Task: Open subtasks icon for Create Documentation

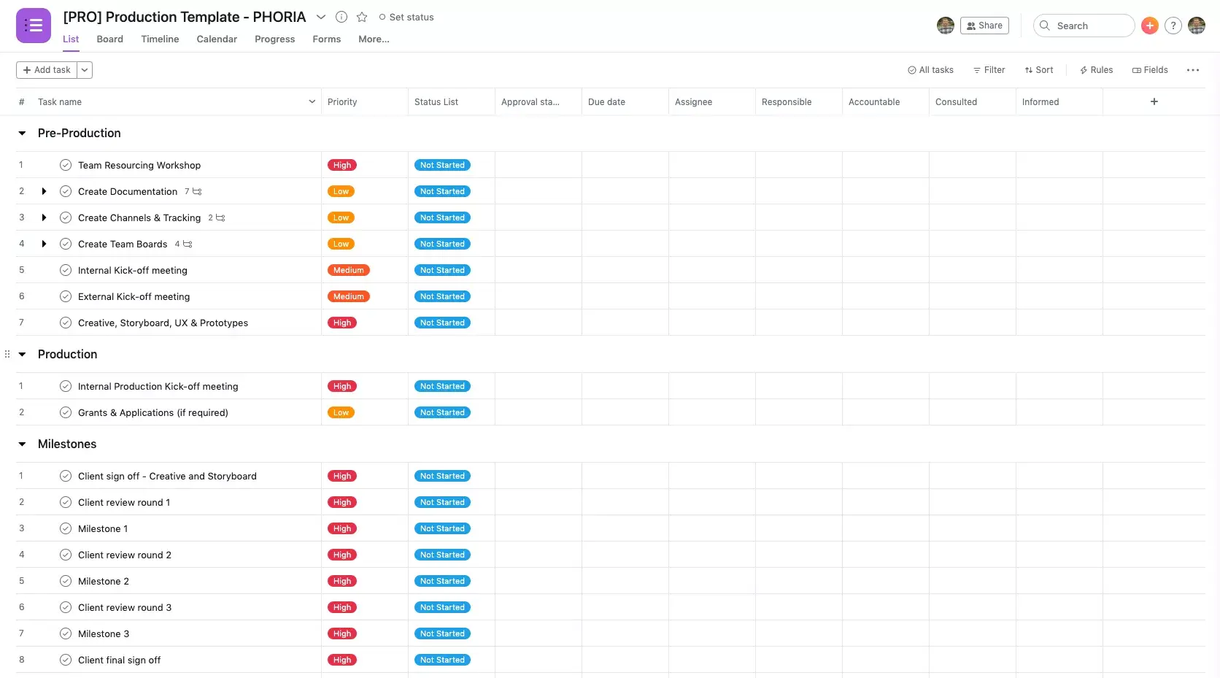Action: [x=197, y=191]
